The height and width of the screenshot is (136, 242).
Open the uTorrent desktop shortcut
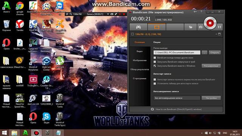tap(60, 62)
